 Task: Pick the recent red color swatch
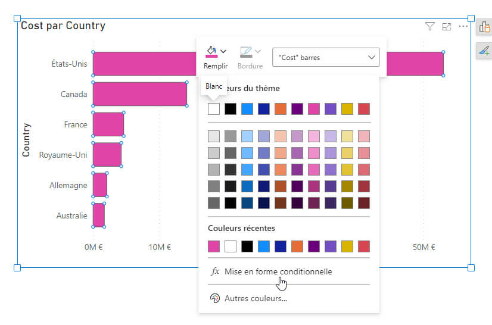pyautogui.click(x=364, y=246)
